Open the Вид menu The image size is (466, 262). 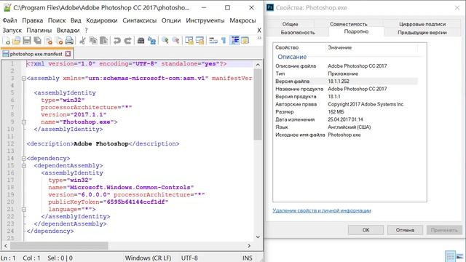click(76, 20)
